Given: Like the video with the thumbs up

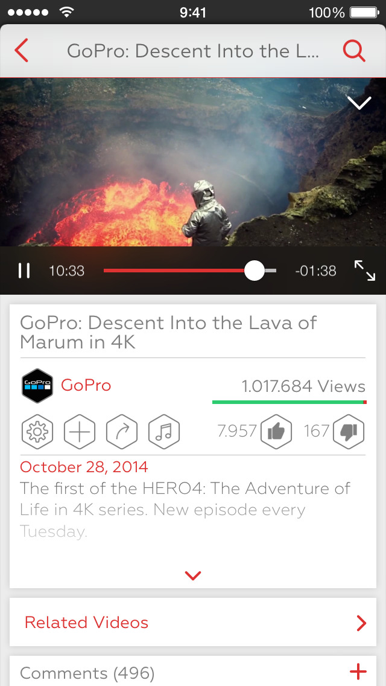Looking at the screenshot, I should pyautogui.click(x=276, y=431).
